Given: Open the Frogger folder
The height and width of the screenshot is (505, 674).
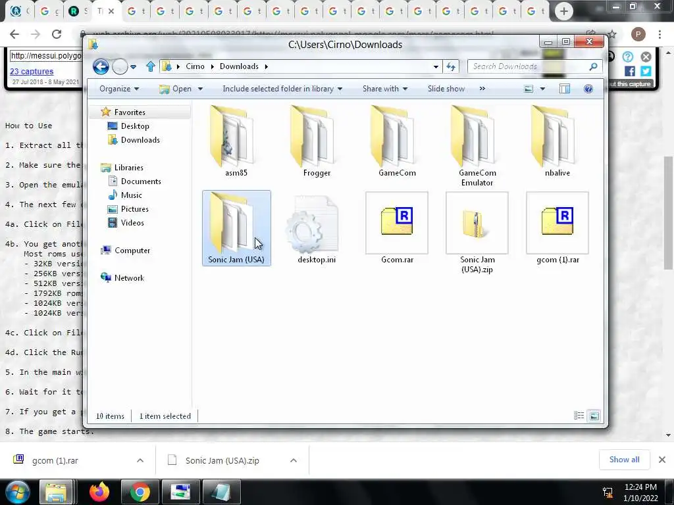Looking at the screenshot, I should tap(317, 142).
